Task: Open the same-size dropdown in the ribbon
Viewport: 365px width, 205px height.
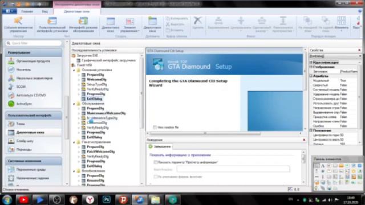Action: [x=262, y=24]
